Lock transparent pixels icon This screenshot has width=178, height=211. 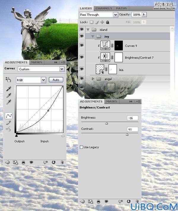(x=91, y=22)
